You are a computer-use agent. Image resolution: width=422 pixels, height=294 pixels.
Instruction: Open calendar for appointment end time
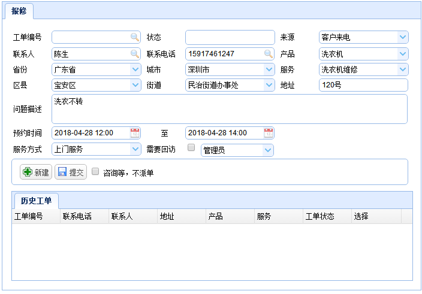point(269,132)
